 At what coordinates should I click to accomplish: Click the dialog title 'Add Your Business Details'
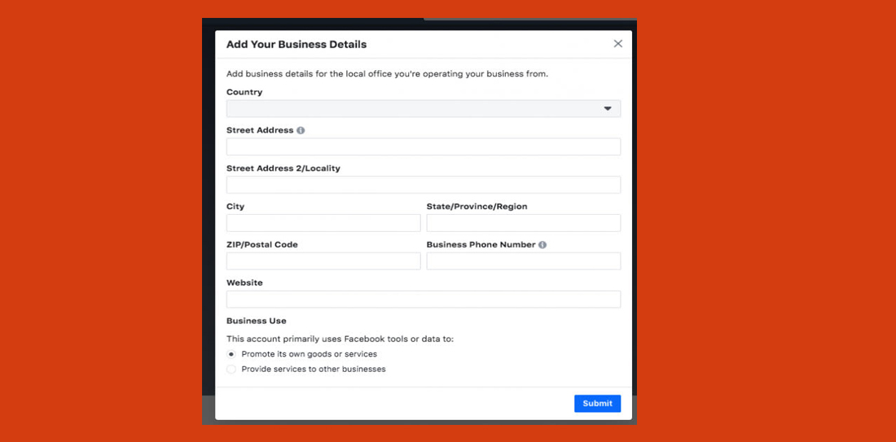[296, 45]
